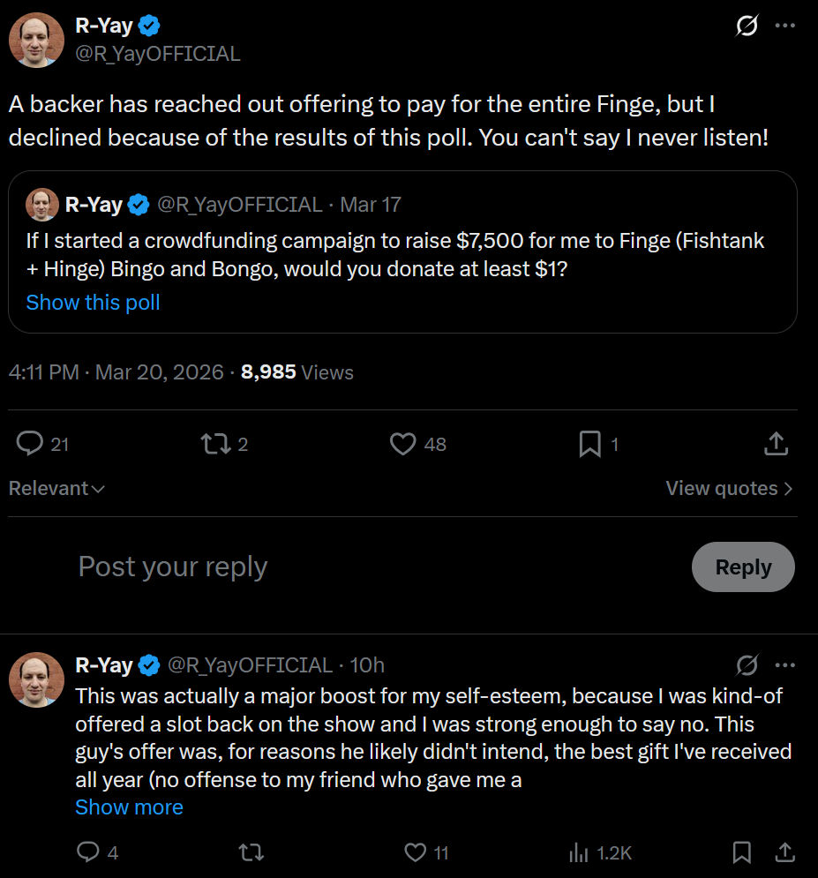This screenshot has height=878, width=818.
Task: Share the main post via share icon
Action: pyautogui.click(x=775, y=444)
